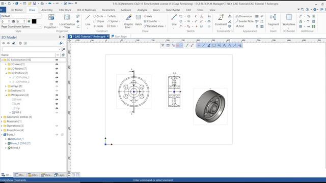This screenshot has height=183, width=326.
Task: Open the Assembly ribbon tab
Action: click(47, 10)
